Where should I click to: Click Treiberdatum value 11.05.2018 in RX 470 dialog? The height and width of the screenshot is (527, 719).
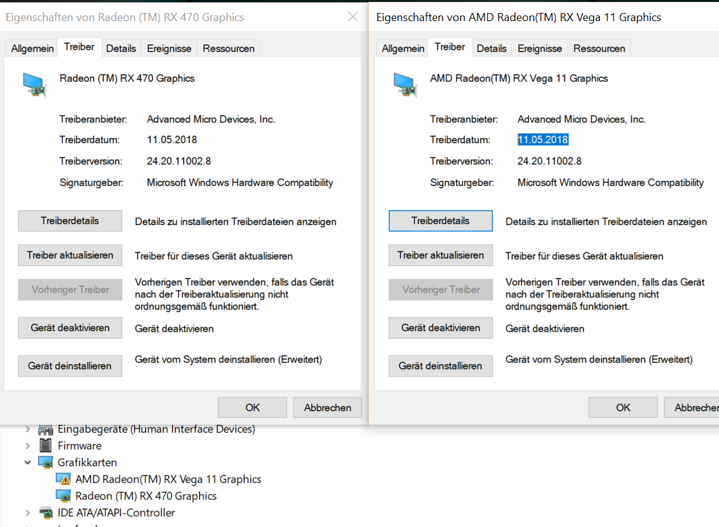coord(172,139)
